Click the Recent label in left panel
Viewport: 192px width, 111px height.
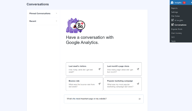pyautogui.click(x=33, y=21)
